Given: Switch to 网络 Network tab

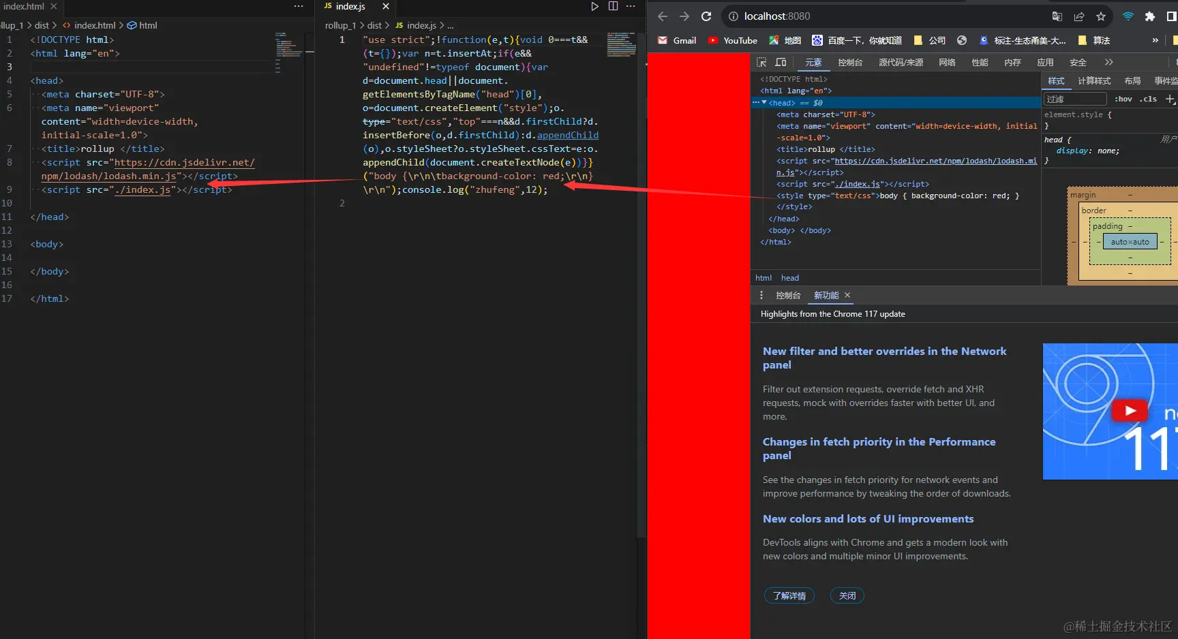Looking at the screenshot, I should [x=947, y=62].
